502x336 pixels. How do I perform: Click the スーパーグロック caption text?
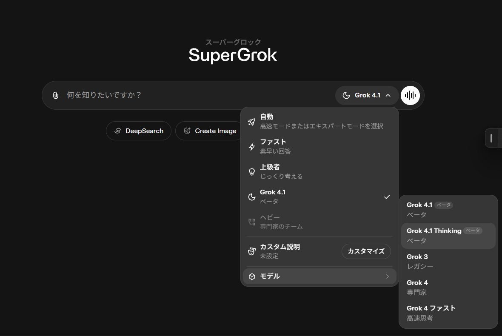(x=233, y=42)
